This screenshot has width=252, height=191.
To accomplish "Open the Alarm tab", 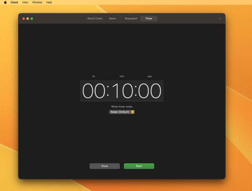I will (113, 18).
